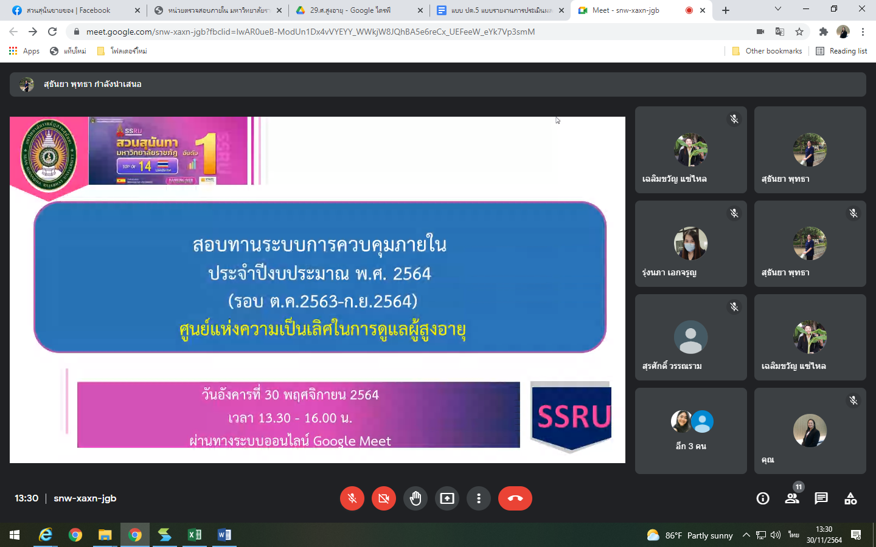Open the Other bookmarks folder
Viewport: 876px width, 547px height.
tap(767, 51)
